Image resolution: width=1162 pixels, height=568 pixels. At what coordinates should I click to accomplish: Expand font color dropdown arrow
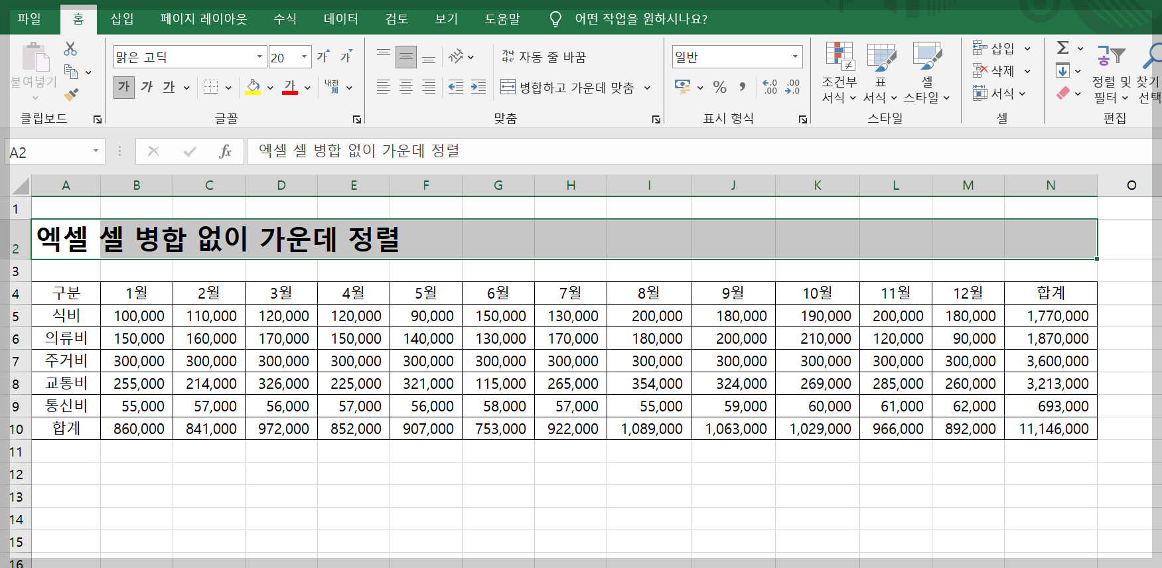click(x=307, y=88)
